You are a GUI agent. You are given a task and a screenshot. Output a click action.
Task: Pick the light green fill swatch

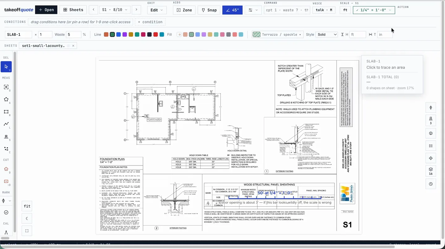[x=191, y=35]
